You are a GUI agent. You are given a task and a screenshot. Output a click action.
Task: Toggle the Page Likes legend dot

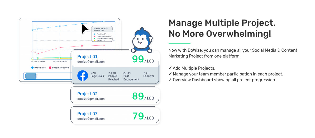(32, 68)
